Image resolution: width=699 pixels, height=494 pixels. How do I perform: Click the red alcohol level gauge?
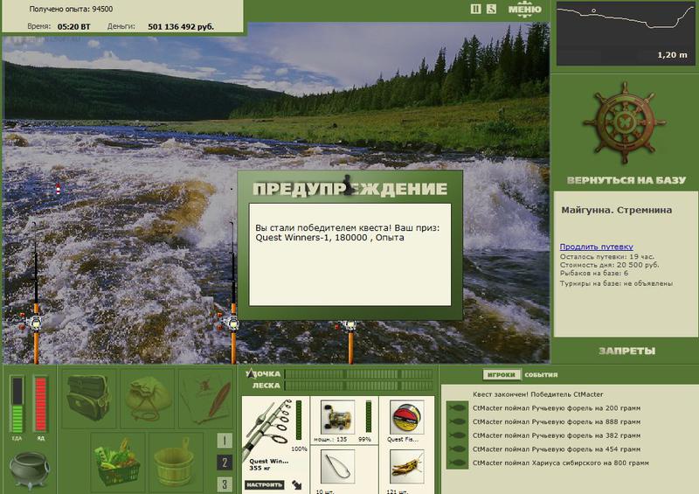[x=40, y=404]
